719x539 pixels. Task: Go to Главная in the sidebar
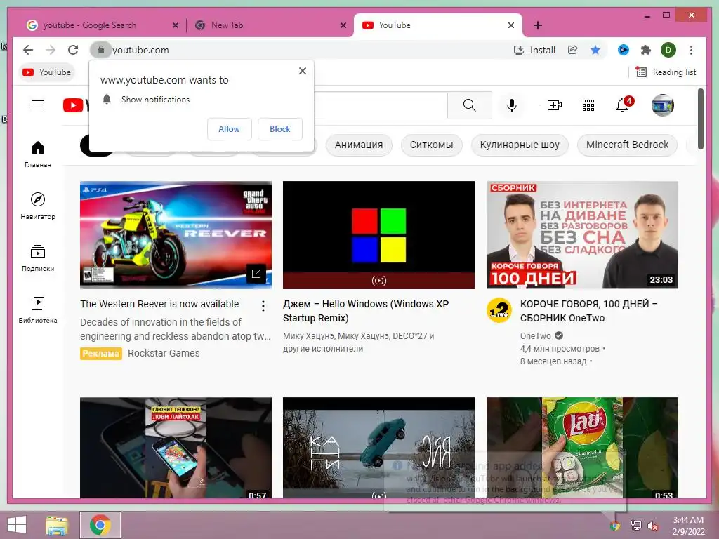click(38, 154)
